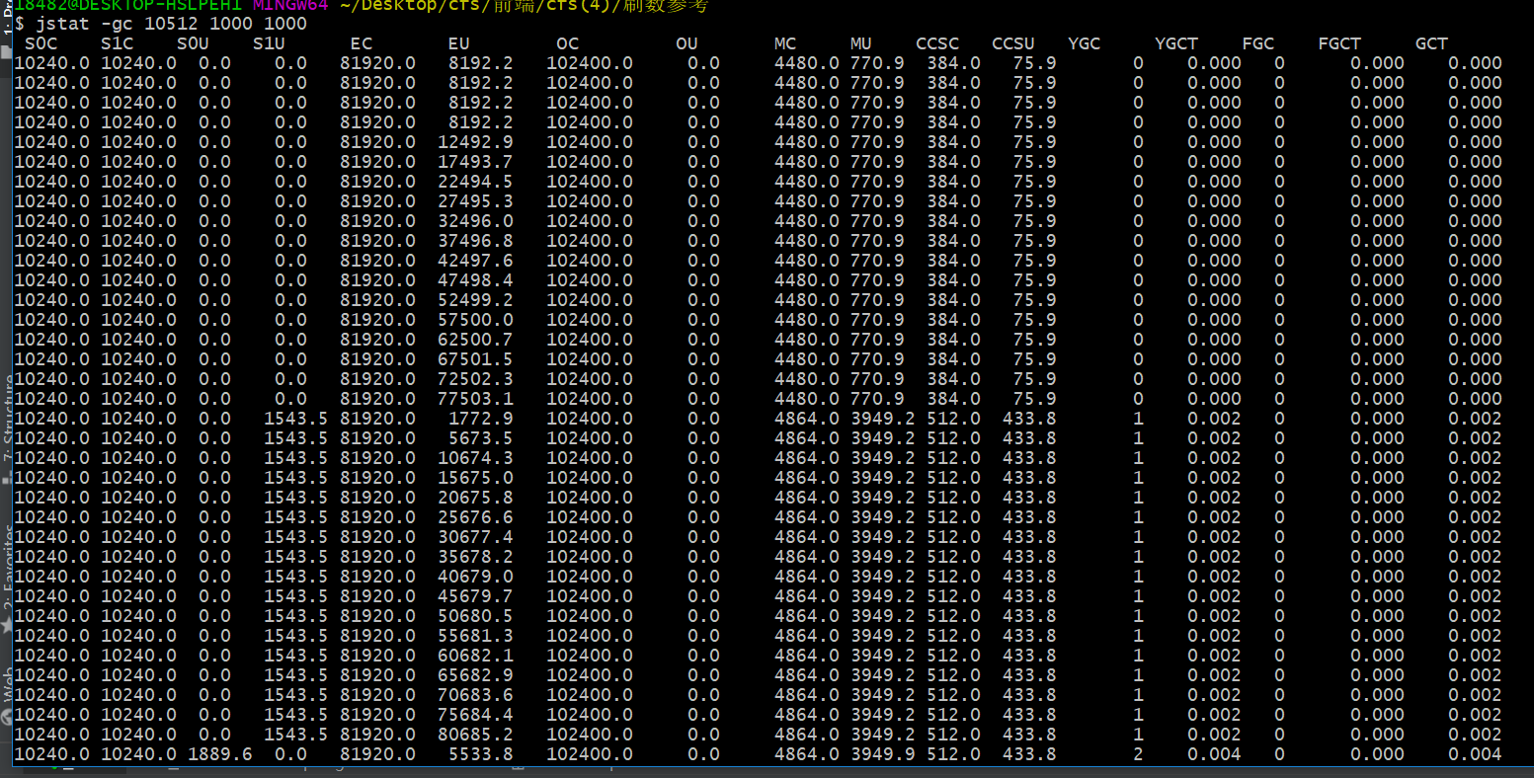Click the YGC column header

pos(1085,43)
